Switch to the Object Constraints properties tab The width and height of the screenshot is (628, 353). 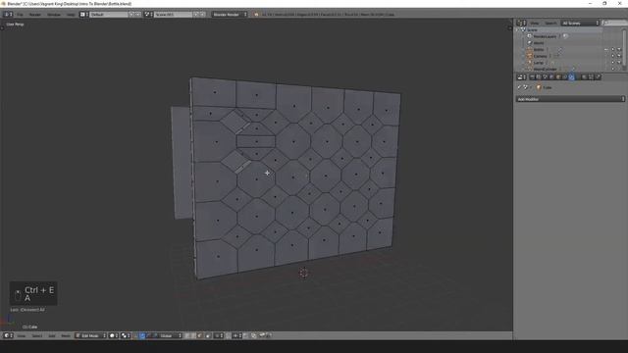pos(565,76)
